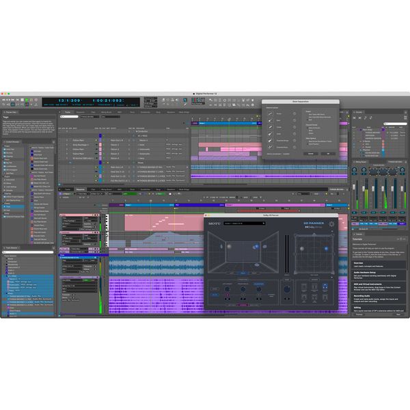This screenshot has height=410, width=410.
Task: Switch to Clips tab in upper Tracks window
Action: tap(93, 112)
